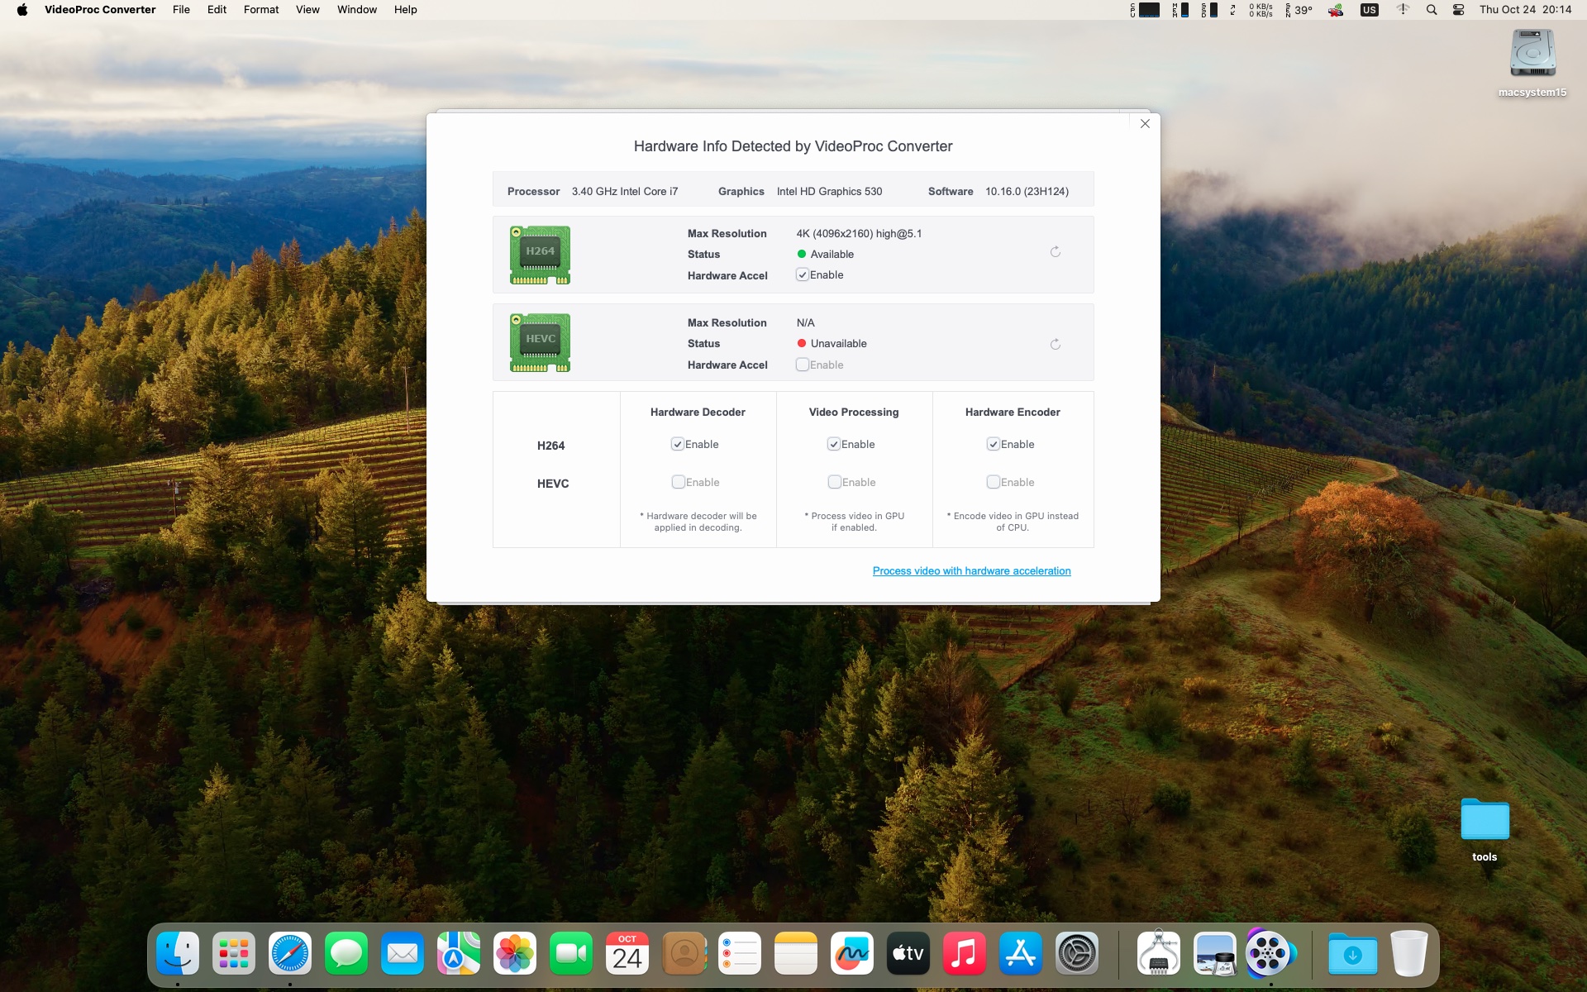
Task: Open Spotlight search in menu bar
Action: click(x=1432, y=10)
